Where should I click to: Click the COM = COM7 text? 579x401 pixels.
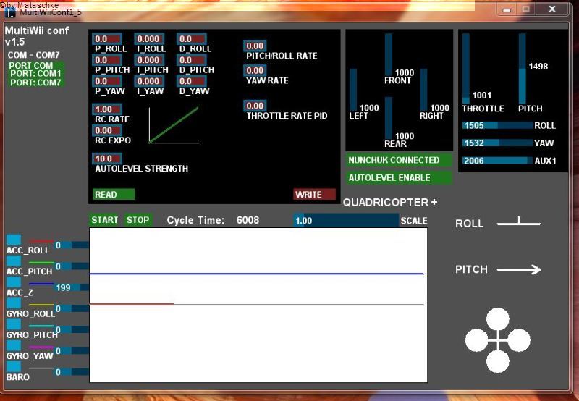point(33,55)
